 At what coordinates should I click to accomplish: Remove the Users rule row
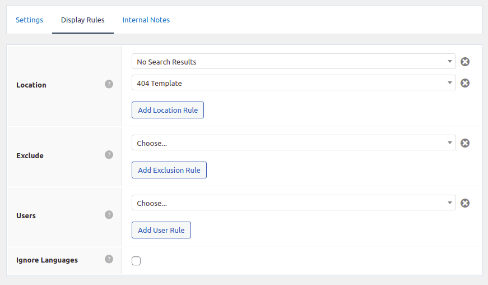pyautogui.click(x=465, y=203)
